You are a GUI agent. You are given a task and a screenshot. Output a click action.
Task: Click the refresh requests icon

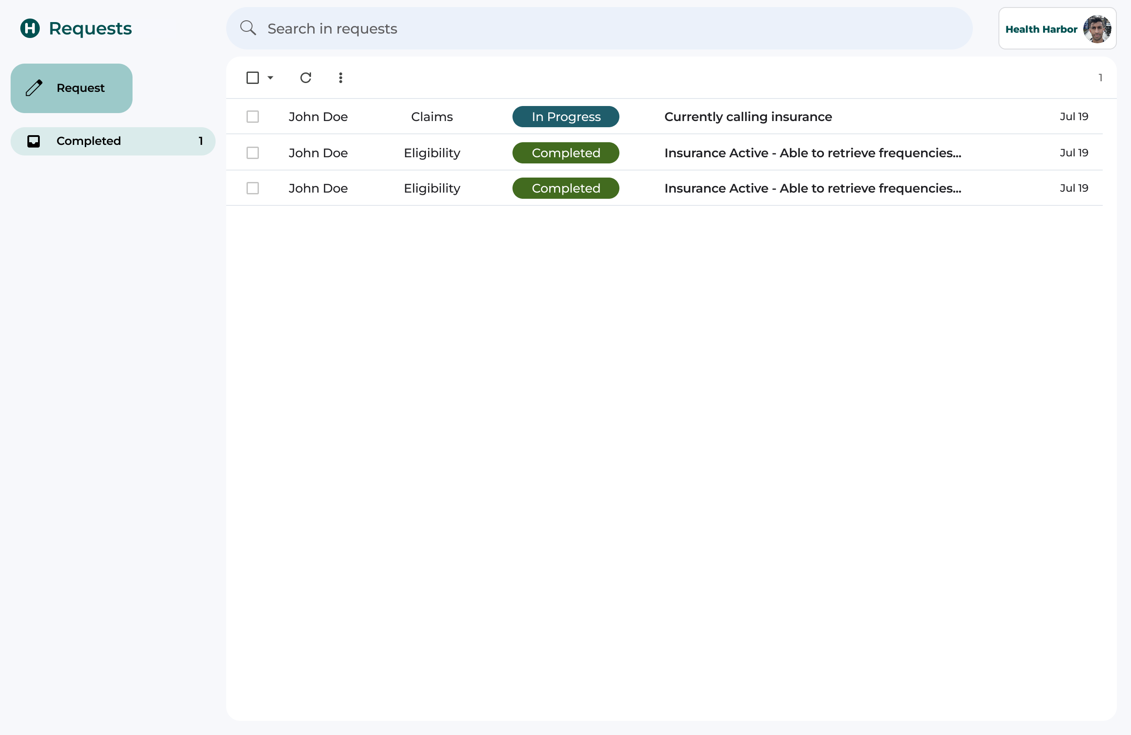[306, 77]
